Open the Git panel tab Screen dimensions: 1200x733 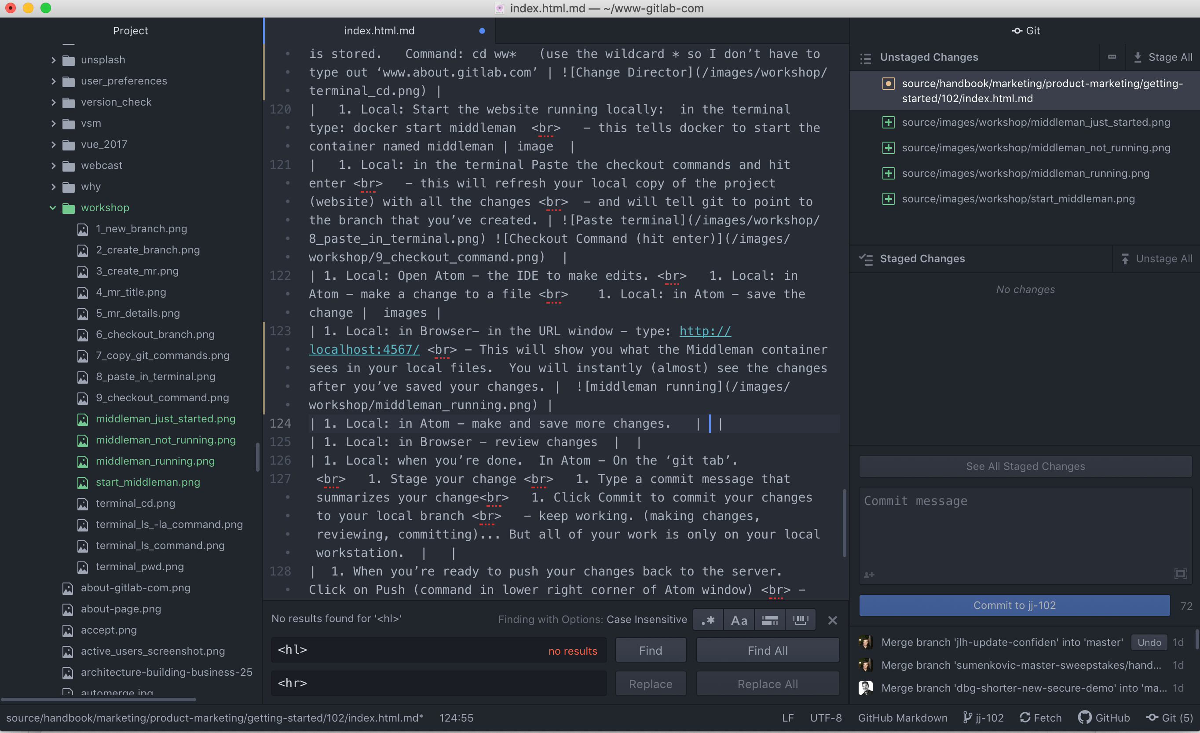point(1025,31)
